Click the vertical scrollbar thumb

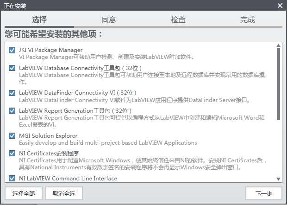(x=278, y=84)
